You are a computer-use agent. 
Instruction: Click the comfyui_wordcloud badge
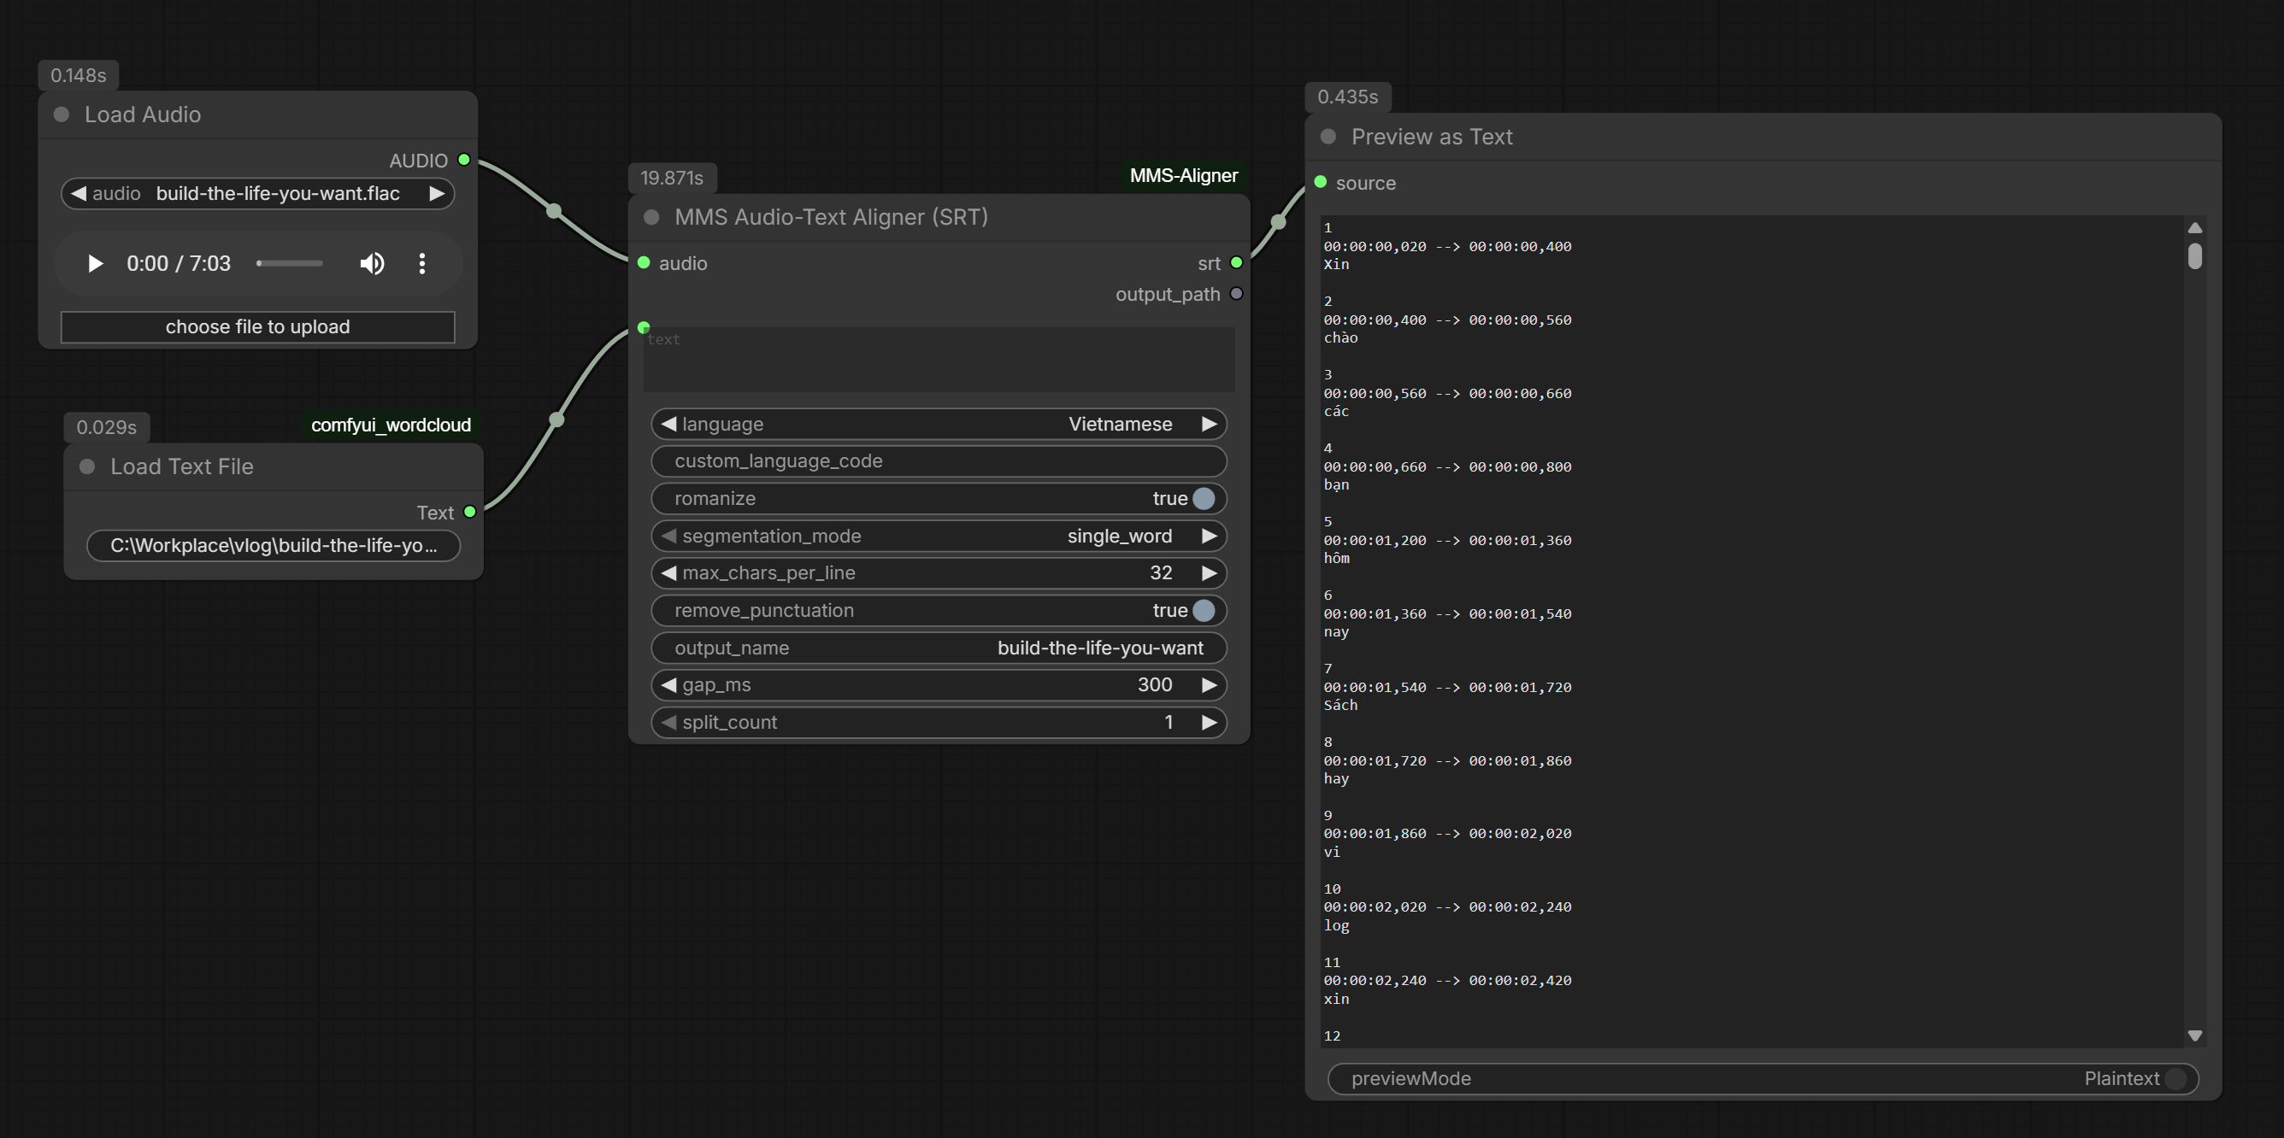(391, 425)
